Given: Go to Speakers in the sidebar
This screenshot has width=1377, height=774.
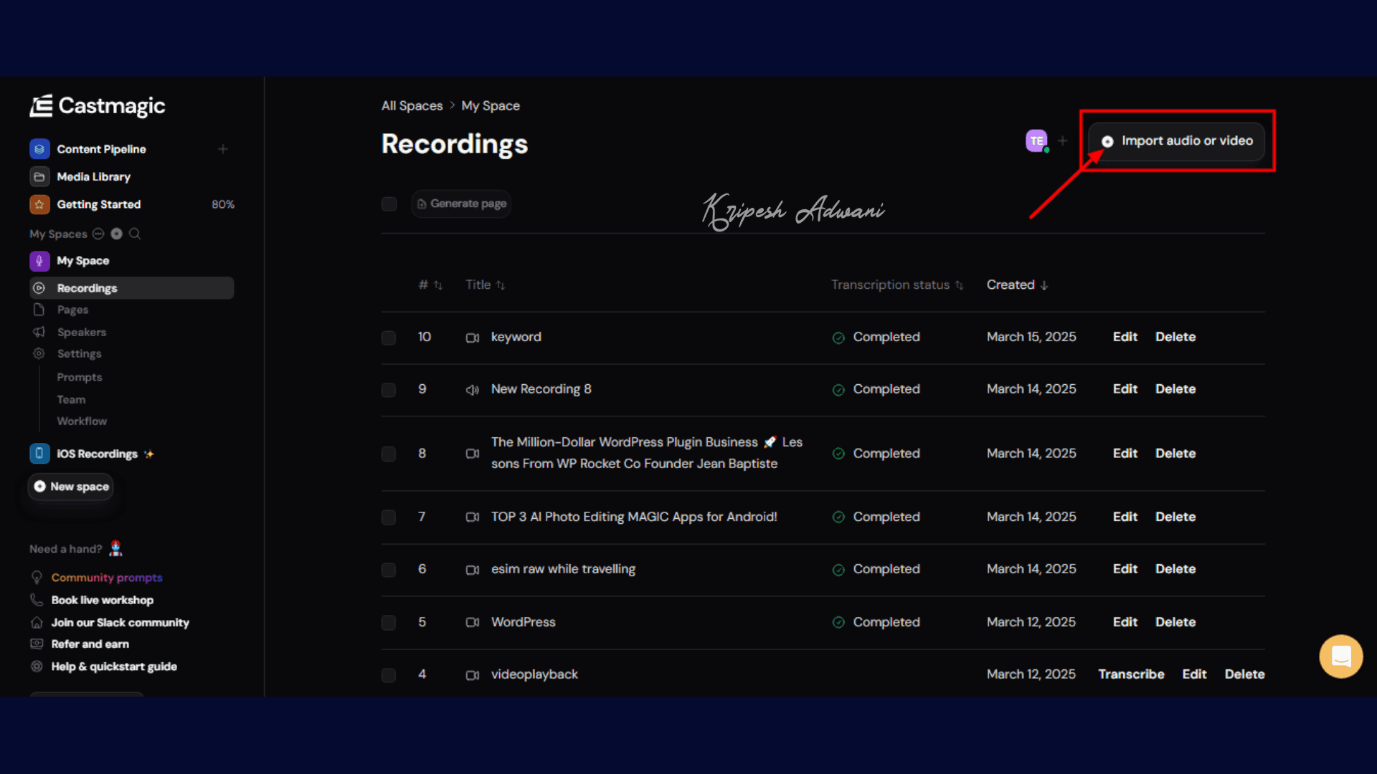Looking at the screenshot, I should 81,332.
